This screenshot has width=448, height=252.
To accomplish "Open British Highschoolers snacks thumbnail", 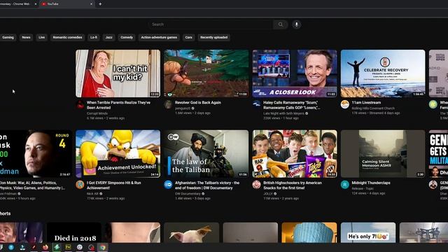I will tap(295, 154).
